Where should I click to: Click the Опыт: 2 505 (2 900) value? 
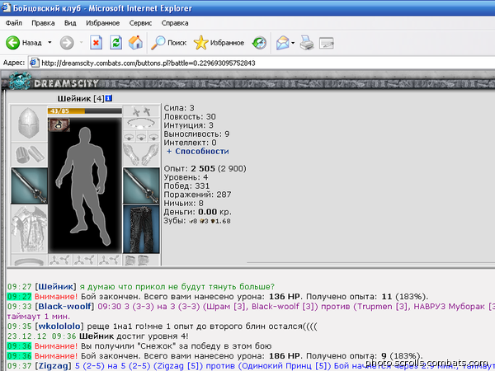tap(205, 168)
